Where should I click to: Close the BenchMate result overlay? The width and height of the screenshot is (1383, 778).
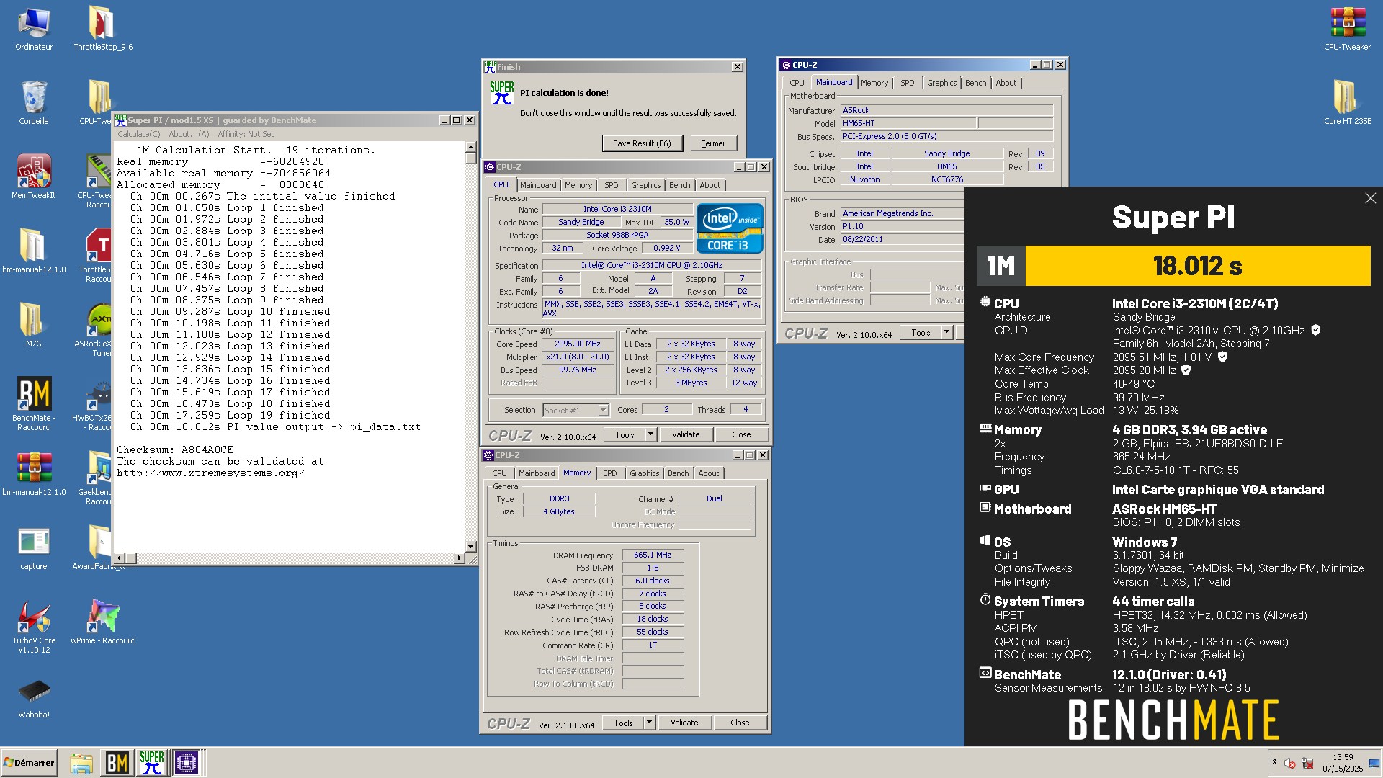(x=1370, y=198)
